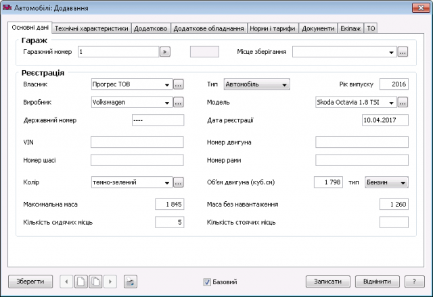This screenshot has height=297, width=433.
Task: Toggle the Базовий checkbox
Action: (208, 281)
